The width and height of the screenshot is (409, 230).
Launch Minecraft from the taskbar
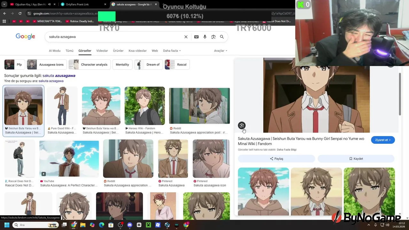[149, 225]
